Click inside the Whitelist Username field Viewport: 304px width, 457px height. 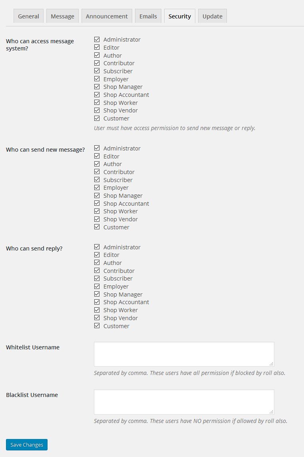183,354
